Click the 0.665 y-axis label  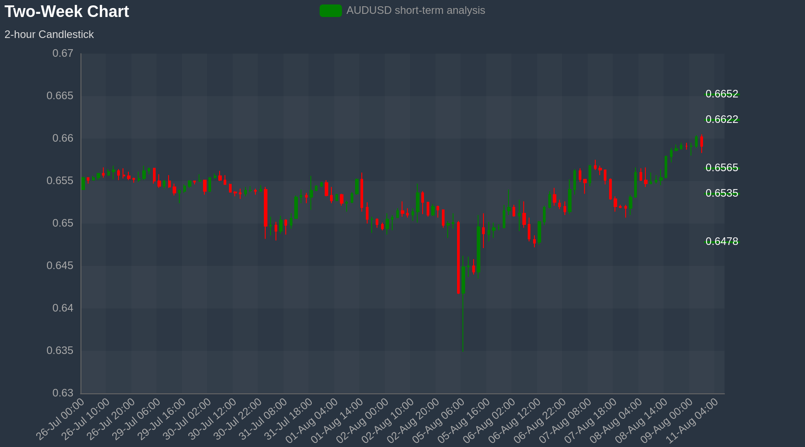click(60, 96)
